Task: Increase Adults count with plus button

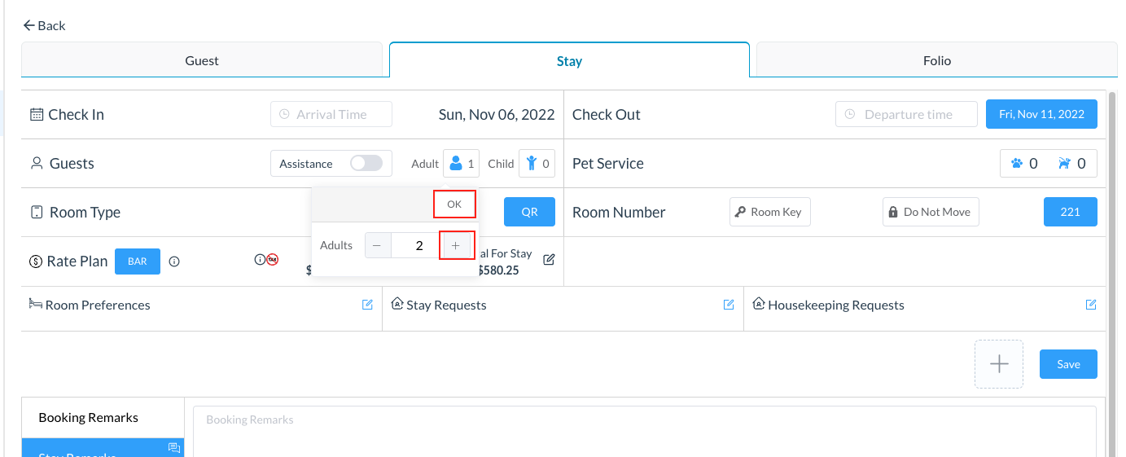Action: pos(456,245)
